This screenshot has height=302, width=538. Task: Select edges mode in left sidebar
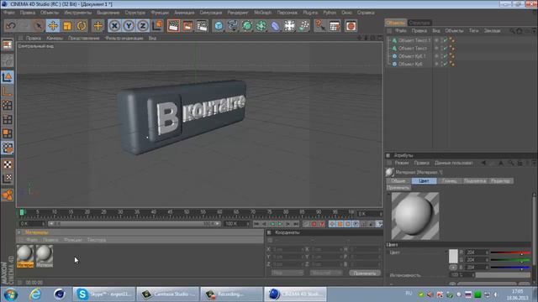tap(8, 119)
